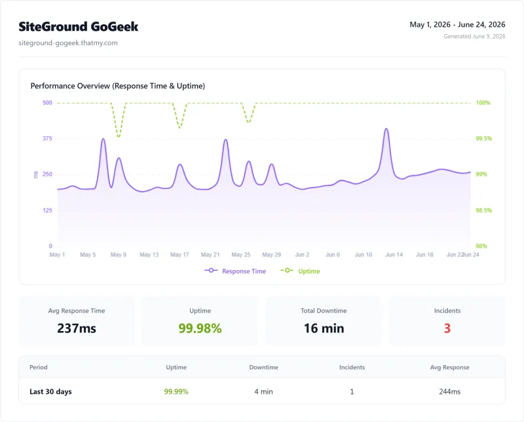
Task: Click the Uptime table column header
Action: 176,367
